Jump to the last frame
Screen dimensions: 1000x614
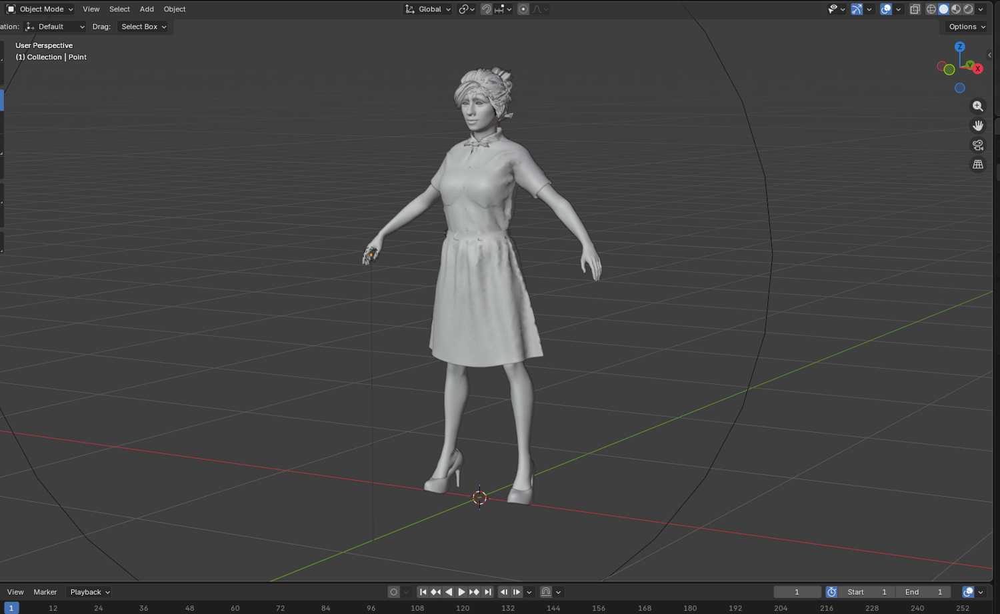(x=487, y=592)
